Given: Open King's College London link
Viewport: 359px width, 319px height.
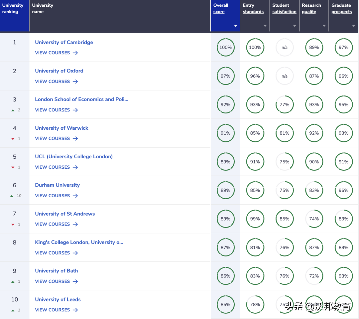Looking at the screenshot, I should (x=79, y=242).
